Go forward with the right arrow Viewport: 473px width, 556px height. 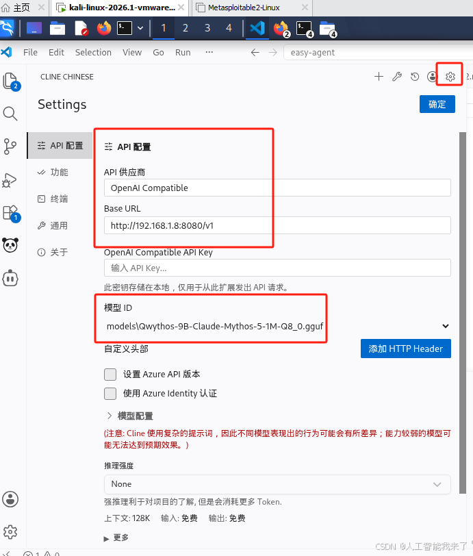click(x=272, y=53)
